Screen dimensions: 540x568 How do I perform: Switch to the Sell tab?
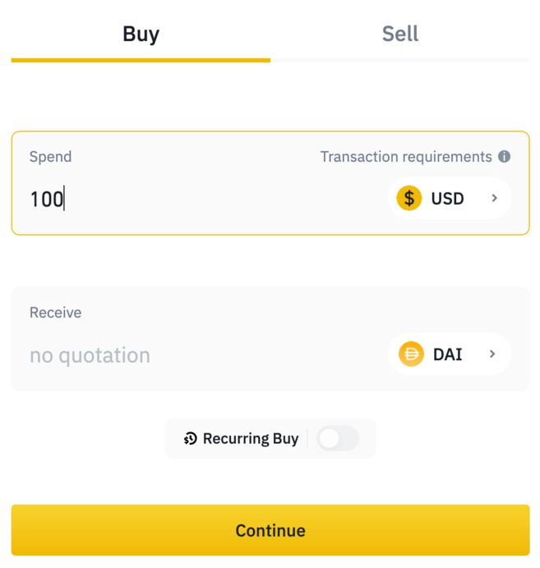400,34
